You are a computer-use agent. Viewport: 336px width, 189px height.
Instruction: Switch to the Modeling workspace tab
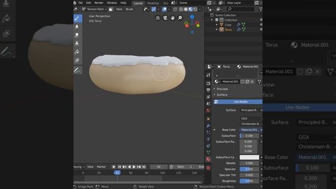tap(153, 3)
